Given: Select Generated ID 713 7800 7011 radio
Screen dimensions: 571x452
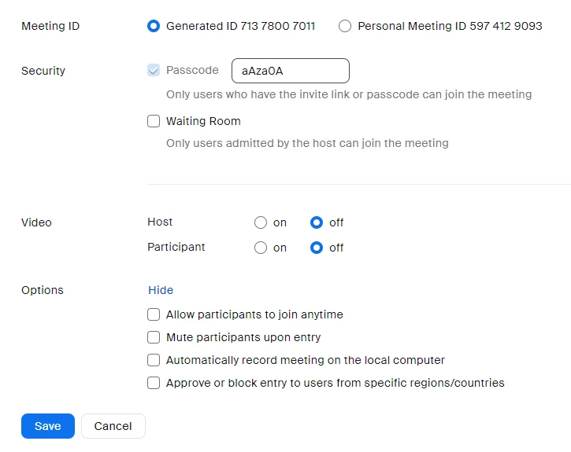Looking at the screenshot, I should 154,26.
